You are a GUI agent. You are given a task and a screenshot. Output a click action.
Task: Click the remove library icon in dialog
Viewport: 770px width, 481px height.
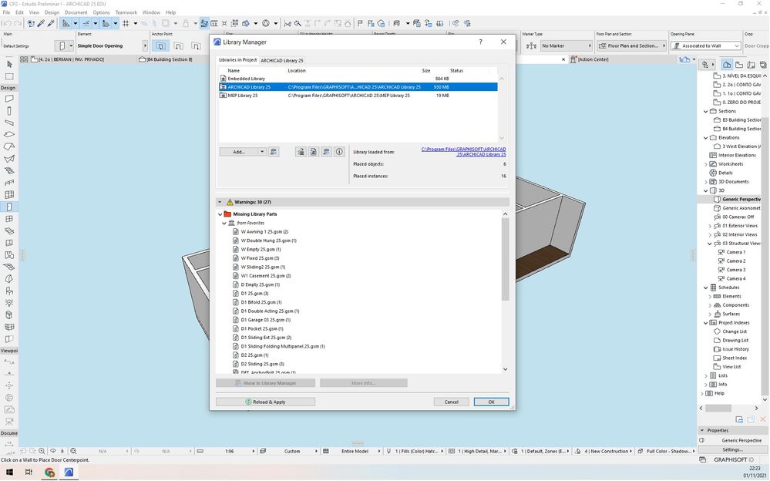tap(326, 152)
